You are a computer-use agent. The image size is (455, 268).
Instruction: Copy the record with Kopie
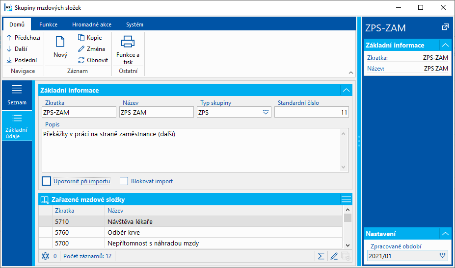(90, 38)
